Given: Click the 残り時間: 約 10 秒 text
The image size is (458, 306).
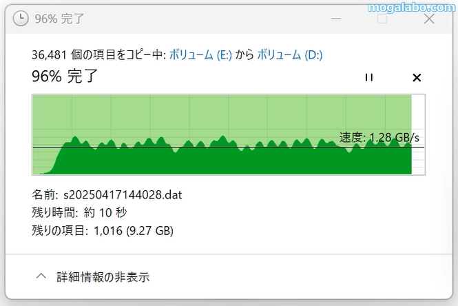Looking at the screenshot, I should coord(79,212).
